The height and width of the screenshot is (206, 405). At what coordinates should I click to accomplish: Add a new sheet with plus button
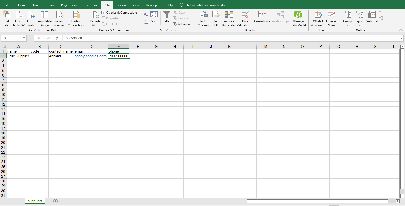click(x=56, y=201)
